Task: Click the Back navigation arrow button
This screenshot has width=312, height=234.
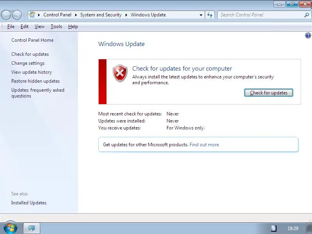Action: tap(6, 15)
